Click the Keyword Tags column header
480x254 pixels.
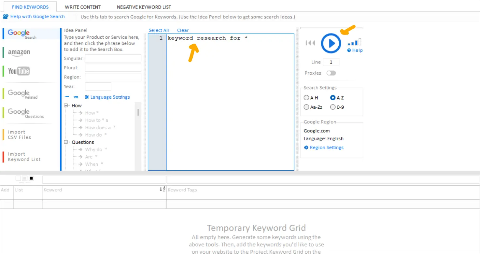tap(182, 190)
